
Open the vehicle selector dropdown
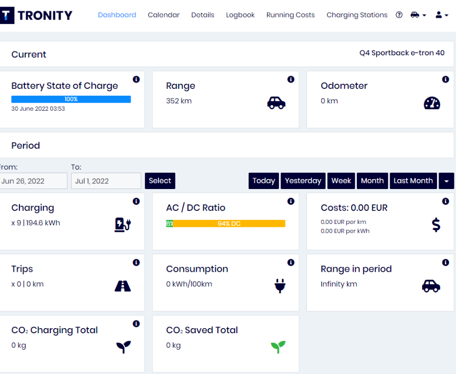tap(418, 15)
